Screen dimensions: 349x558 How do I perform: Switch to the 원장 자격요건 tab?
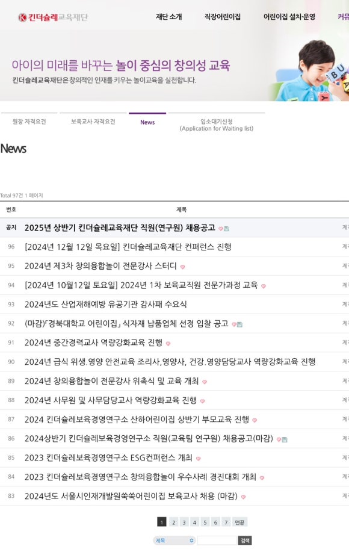(29, 122)
